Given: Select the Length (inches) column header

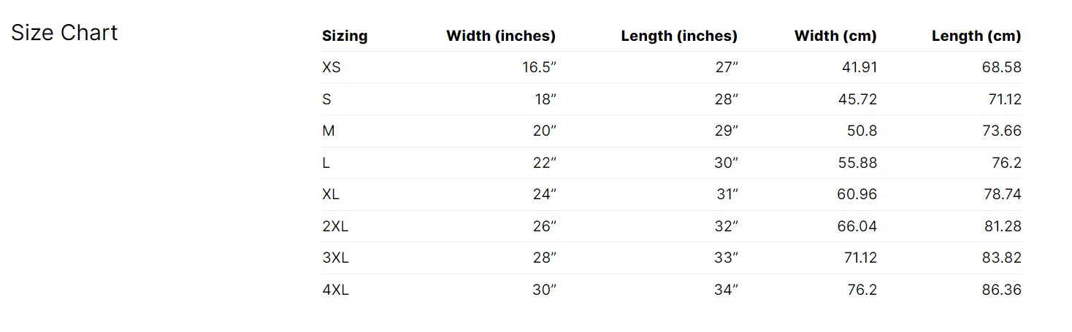Looking at the screenshot, I should (679, 36).
